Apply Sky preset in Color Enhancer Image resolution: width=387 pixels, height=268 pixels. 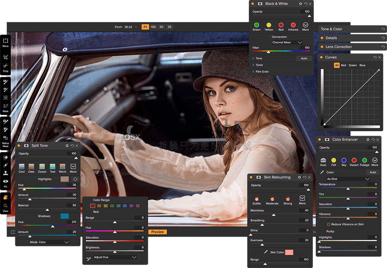pyautogui.click(x=344, y=160)
